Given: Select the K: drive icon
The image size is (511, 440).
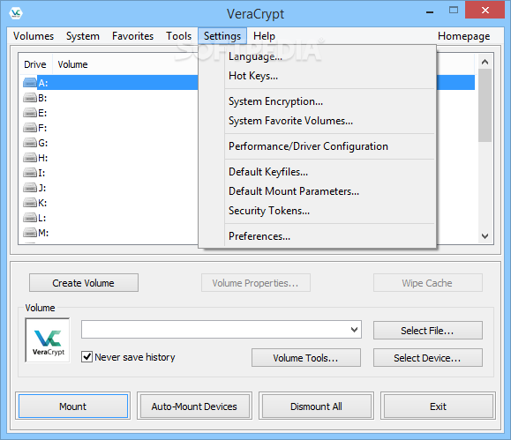Looking at the screenshot, I should click(30, 203).
